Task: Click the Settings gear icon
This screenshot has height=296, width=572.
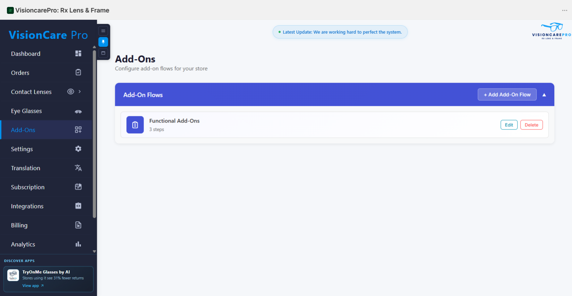Action: click(x=78, y=149)
